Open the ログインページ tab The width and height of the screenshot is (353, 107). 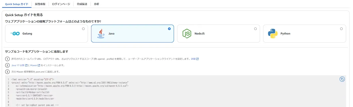point(61,4)
